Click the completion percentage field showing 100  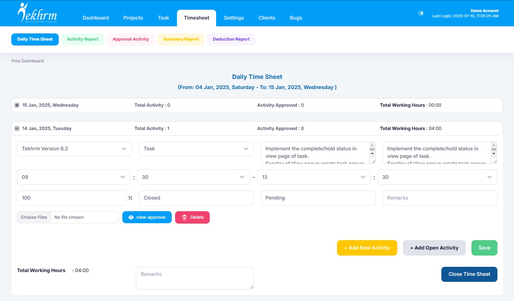pos(72,198)
